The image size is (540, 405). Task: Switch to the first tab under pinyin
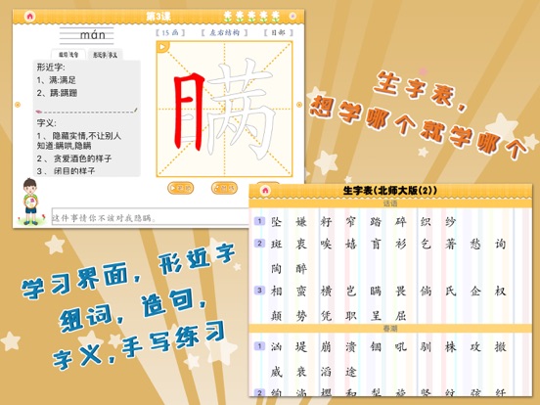[x=68, y=55]
